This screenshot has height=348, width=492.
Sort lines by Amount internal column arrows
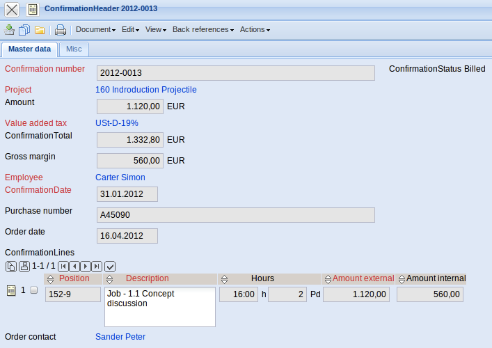pyautogui.click(x=402, y=279)
